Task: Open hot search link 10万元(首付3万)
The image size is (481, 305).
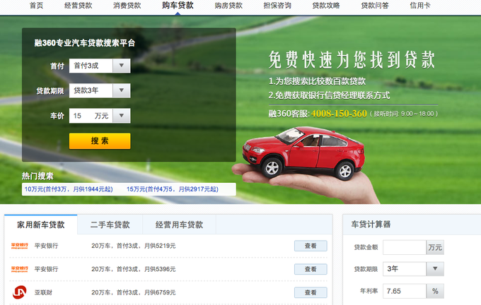Action: click(69, 189)
